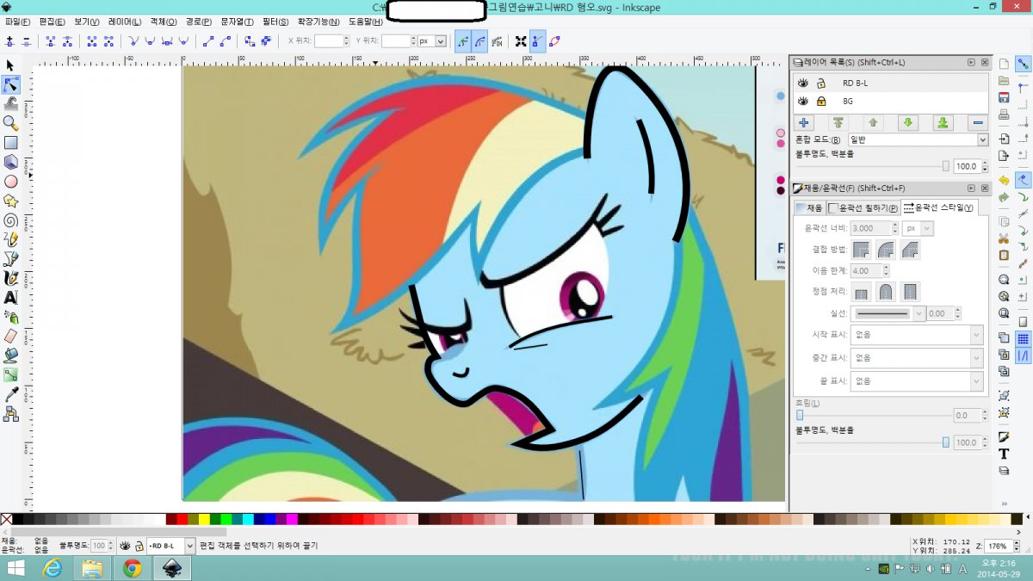Click the Cut scissors icon
Screen dimensions: 1033x581
1004,238
